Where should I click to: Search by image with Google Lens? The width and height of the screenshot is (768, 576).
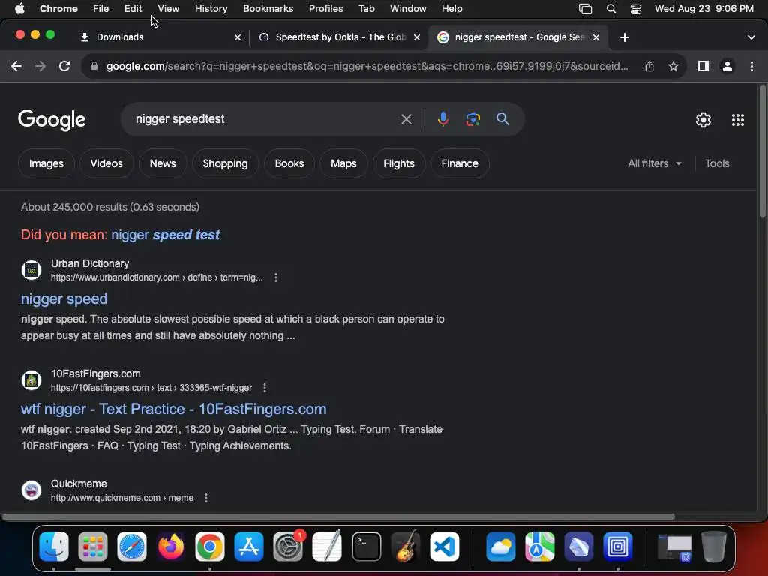click(472, 119)
